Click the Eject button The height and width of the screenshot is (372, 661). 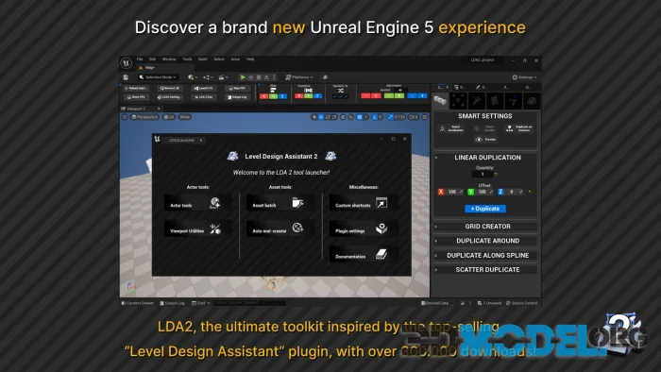[x=266, y=77]
